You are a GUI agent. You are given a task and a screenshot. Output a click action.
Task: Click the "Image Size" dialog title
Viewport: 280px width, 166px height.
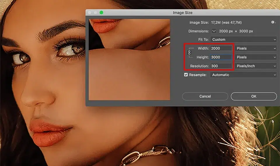point(183,13)
